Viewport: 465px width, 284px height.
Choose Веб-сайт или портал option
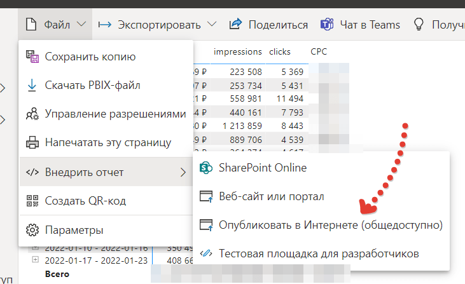pos(272,196)
